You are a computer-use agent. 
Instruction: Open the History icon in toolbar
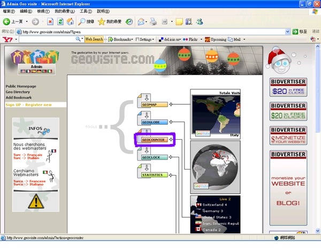point(129,21)
